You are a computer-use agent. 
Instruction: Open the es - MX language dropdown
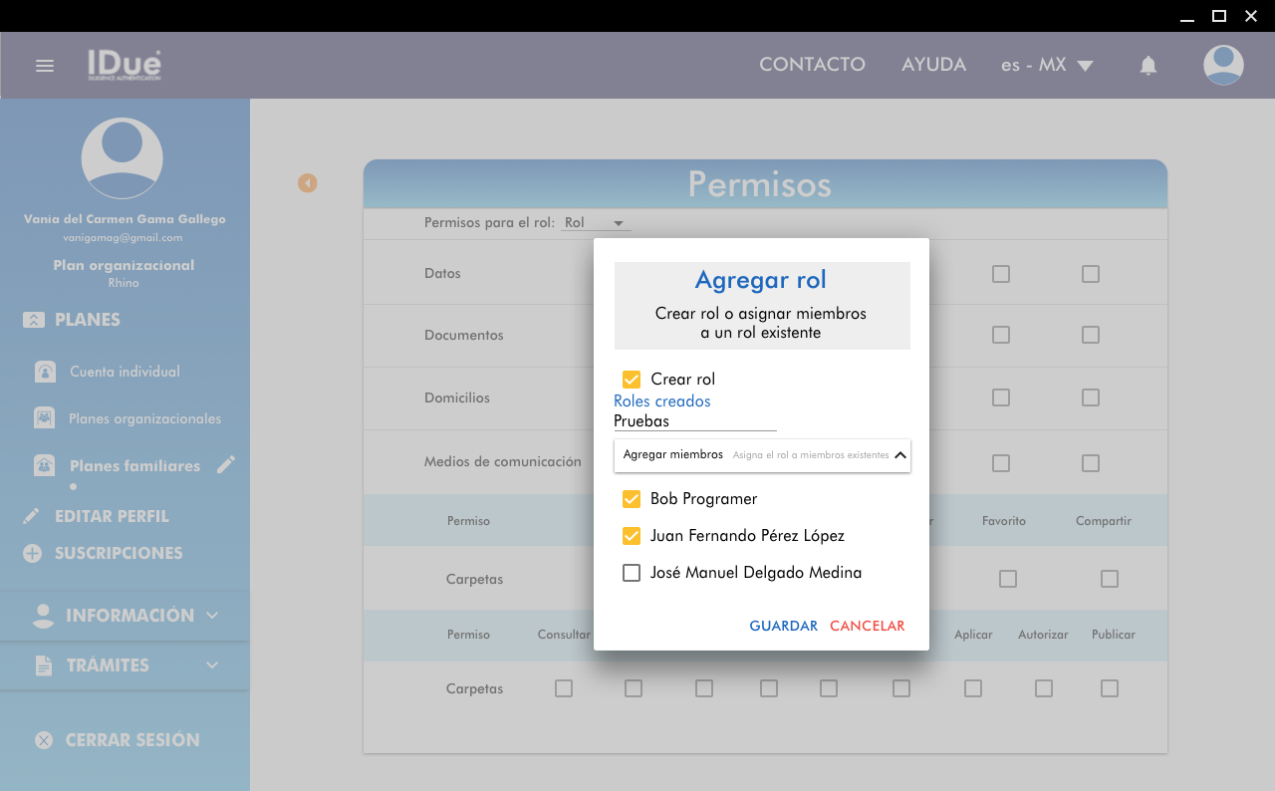point(1047,66)
